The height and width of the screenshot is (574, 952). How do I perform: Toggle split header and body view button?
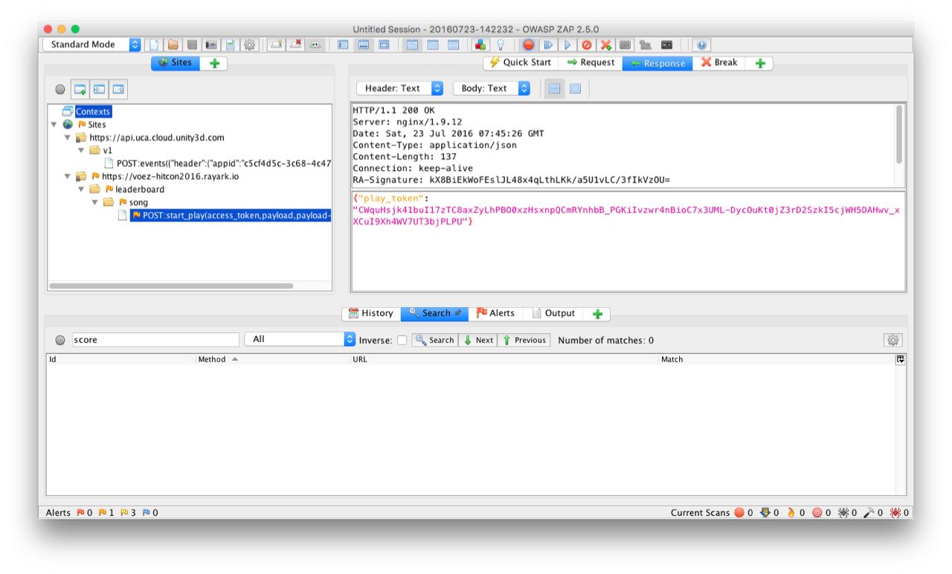554,88
